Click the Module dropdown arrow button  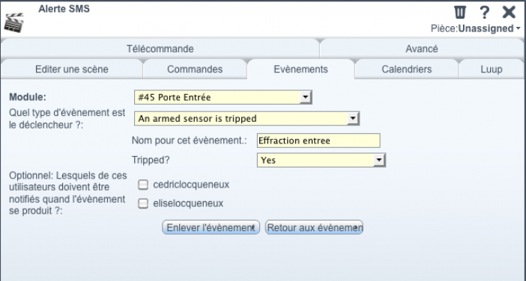pos(305,97)
